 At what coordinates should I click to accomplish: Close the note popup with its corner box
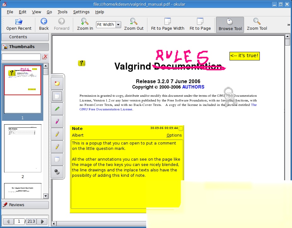[181, 129]
